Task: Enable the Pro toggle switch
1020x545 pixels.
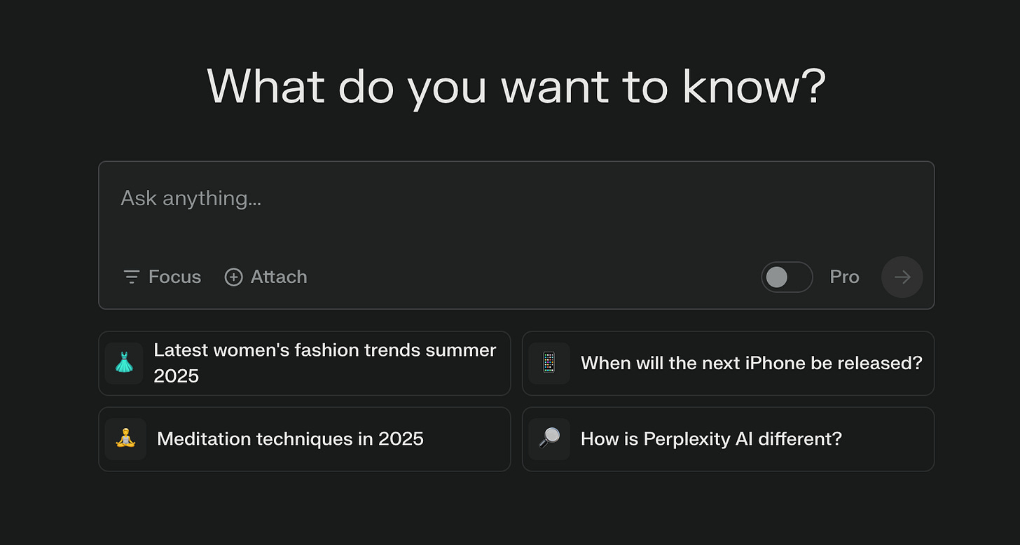Action: [787, 277]
